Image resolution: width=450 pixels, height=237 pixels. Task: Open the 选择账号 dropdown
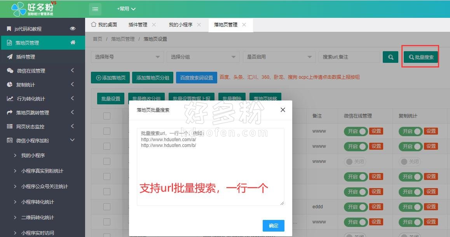click(127, 57)
